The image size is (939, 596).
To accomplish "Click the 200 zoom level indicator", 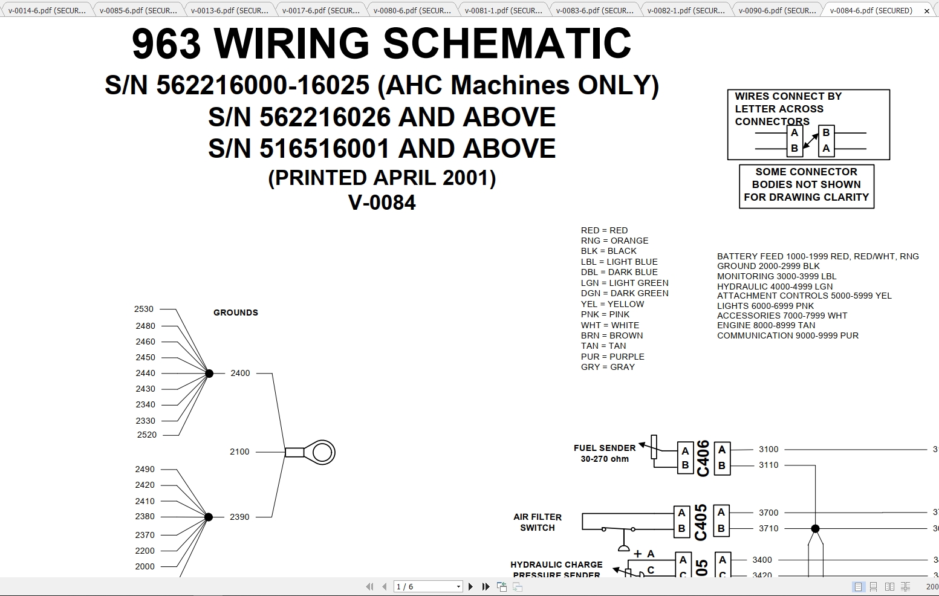I will click(932, 586).
